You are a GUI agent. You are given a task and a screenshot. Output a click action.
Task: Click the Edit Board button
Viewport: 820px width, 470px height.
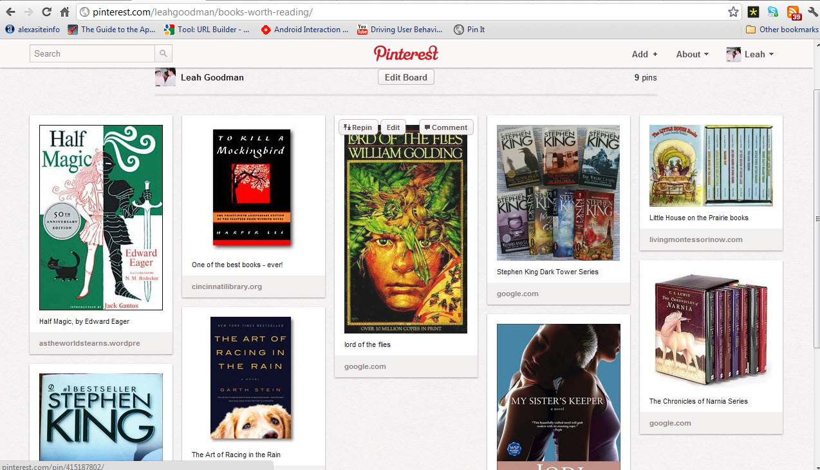[x=405, y=77]
